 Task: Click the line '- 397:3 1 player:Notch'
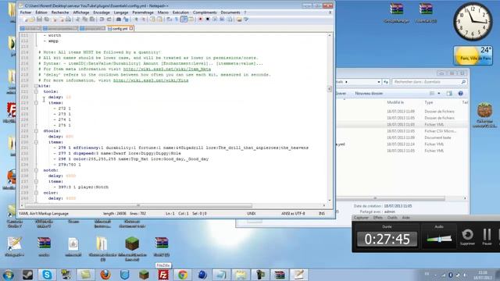point(81,187)
